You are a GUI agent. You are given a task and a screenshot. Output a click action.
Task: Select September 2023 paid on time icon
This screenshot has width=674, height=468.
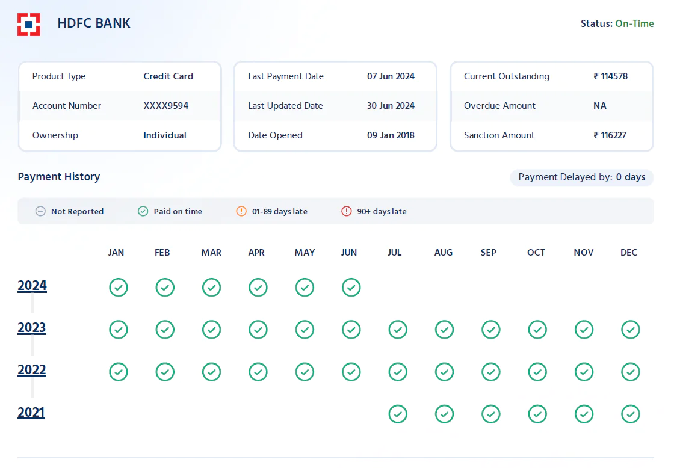(x=491, y=330)
